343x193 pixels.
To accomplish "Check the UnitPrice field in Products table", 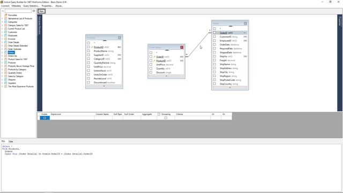I will tap(88, 66).
